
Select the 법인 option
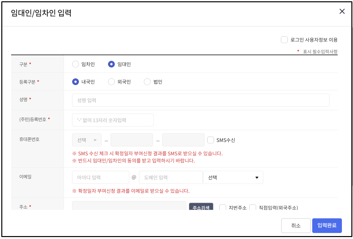(x=147, y=81)
